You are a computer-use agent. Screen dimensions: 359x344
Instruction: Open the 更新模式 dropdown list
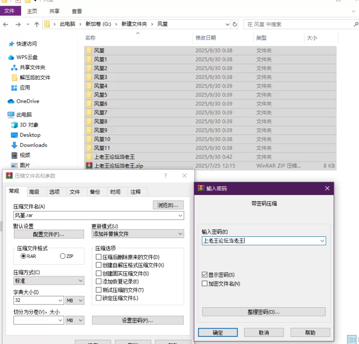coord(180,234)
